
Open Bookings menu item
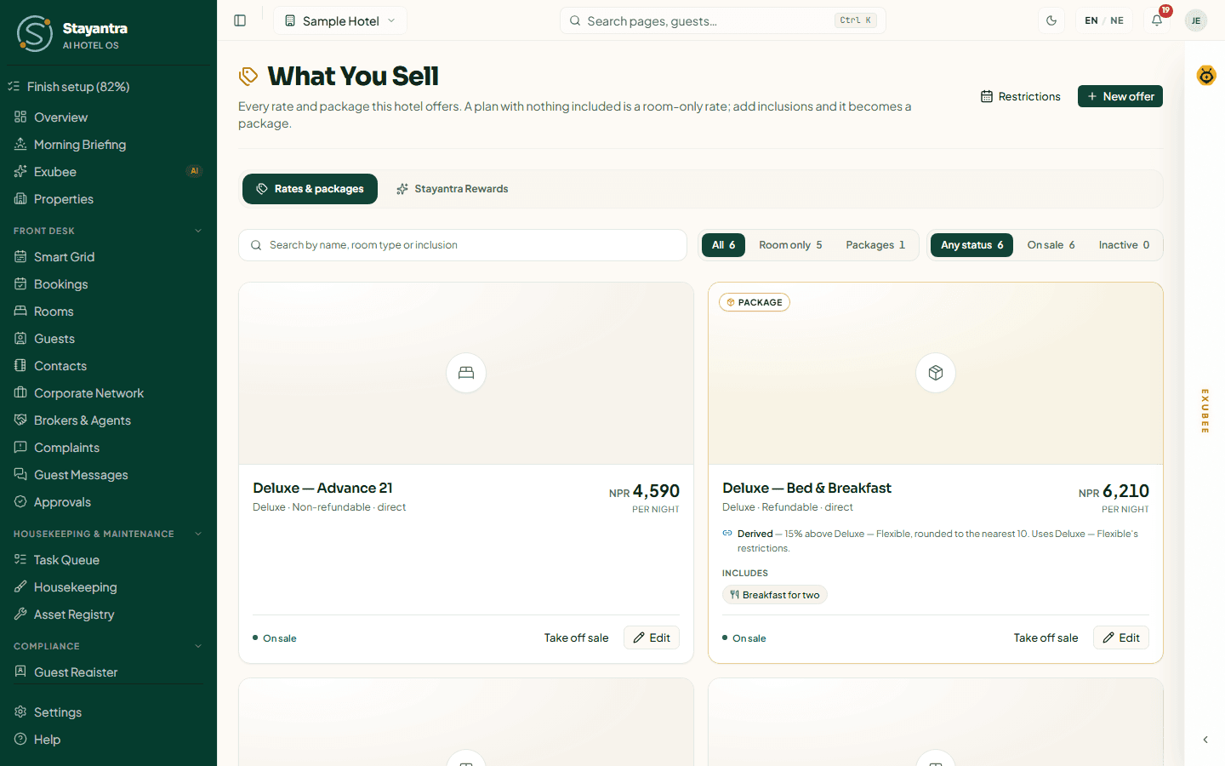pyautogui.click(x=108, y=284)
